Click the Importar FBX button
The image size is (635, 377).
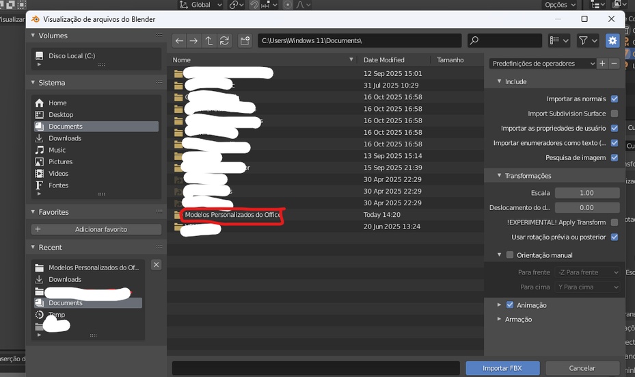502,368
